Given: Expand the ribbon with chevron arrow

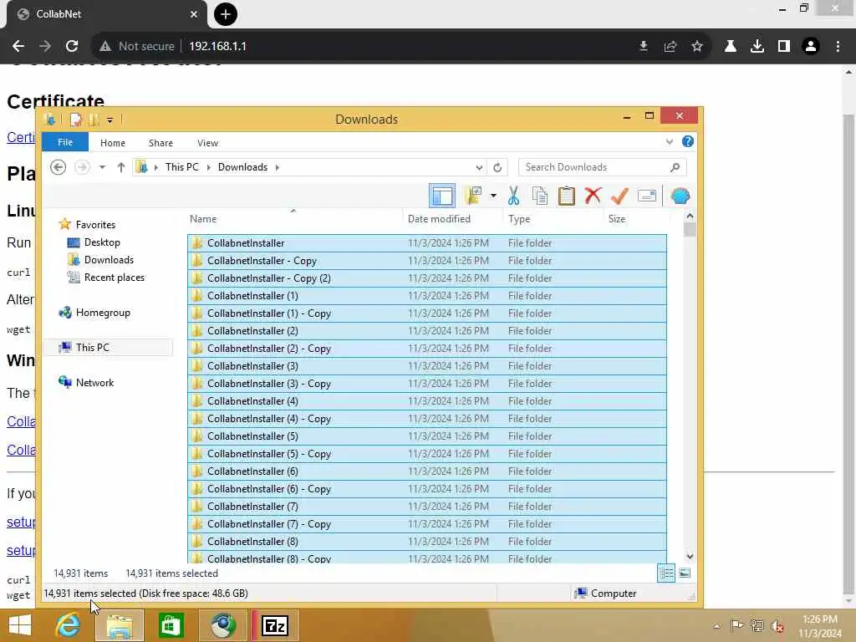Looking at the screenshot, I should tap(670, 142).
